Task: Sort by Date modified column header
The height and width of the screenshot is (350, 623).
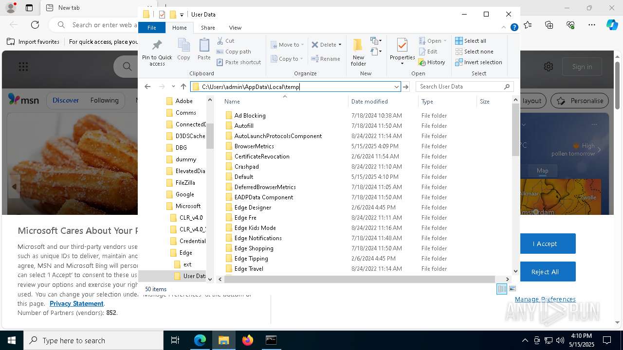Action: tap(383, 102)
